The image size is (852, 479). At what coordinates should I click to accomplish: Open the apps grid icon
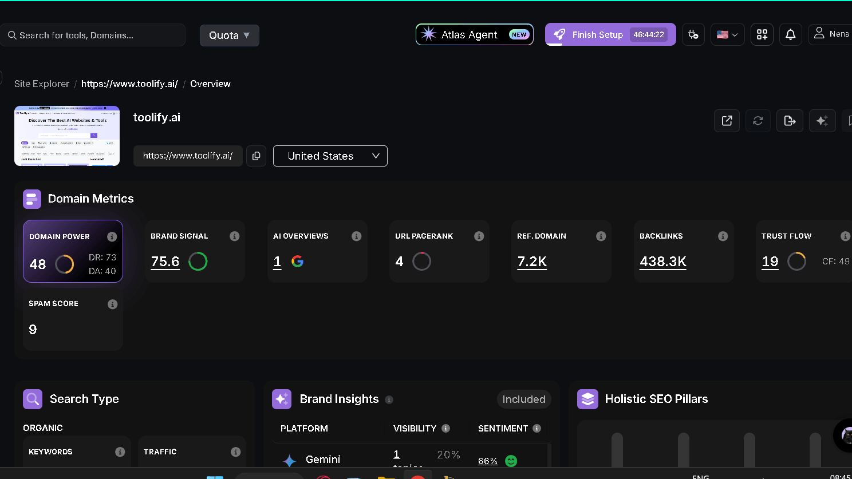click(x=762, y=34)
